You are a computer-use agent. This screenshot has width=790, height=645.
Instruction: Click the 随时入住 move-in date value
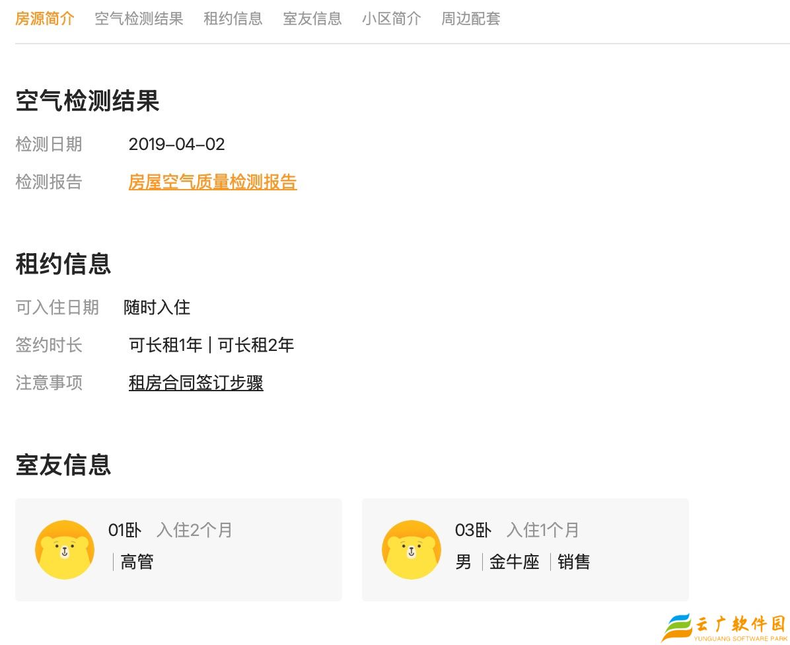point(157,307)
